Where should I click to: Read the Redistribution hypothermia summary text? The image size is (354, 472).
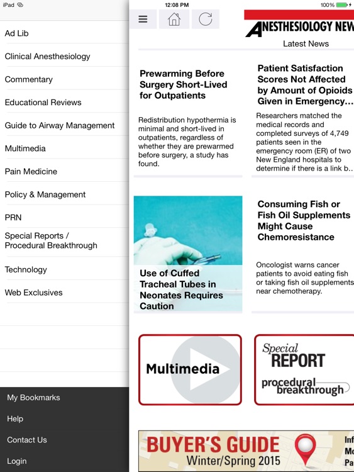[187, 142]
